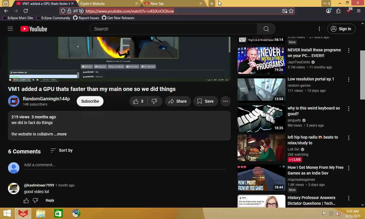Screen dimensions: 365x219
Task: Open weird keyboard video thumbnail
Action: [x=261, y=119]
